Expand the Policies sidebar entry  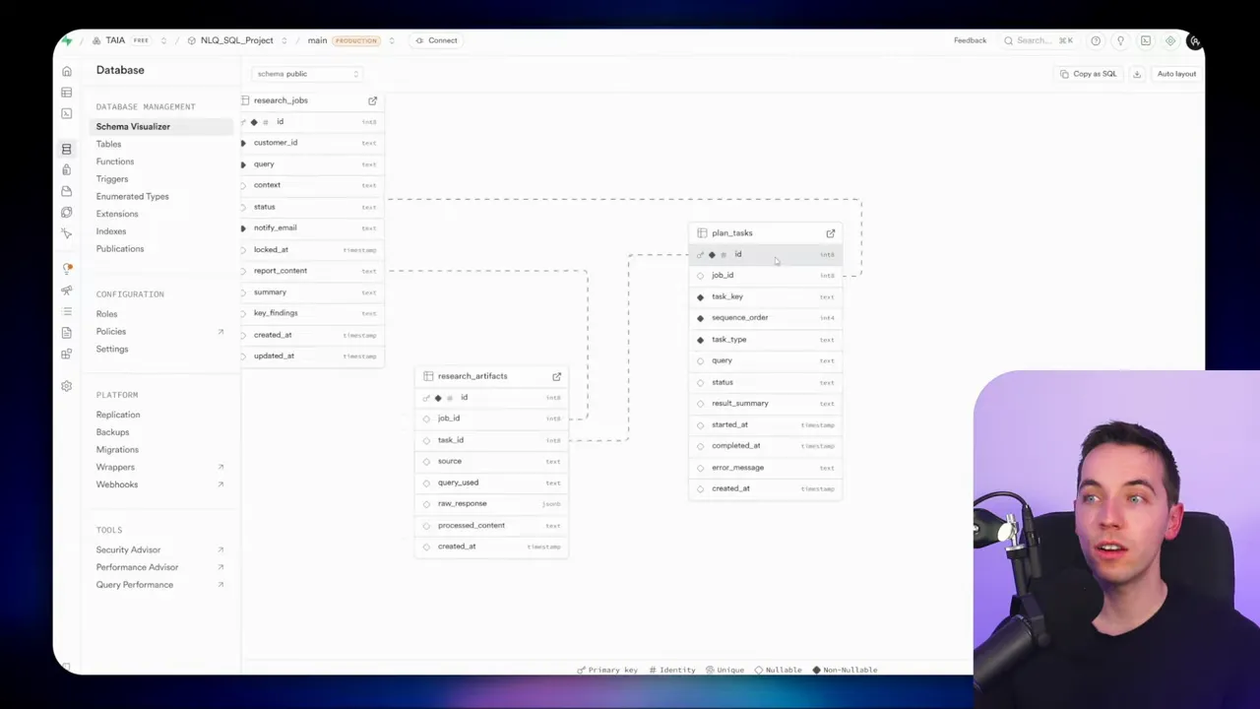tap(111, 331)
